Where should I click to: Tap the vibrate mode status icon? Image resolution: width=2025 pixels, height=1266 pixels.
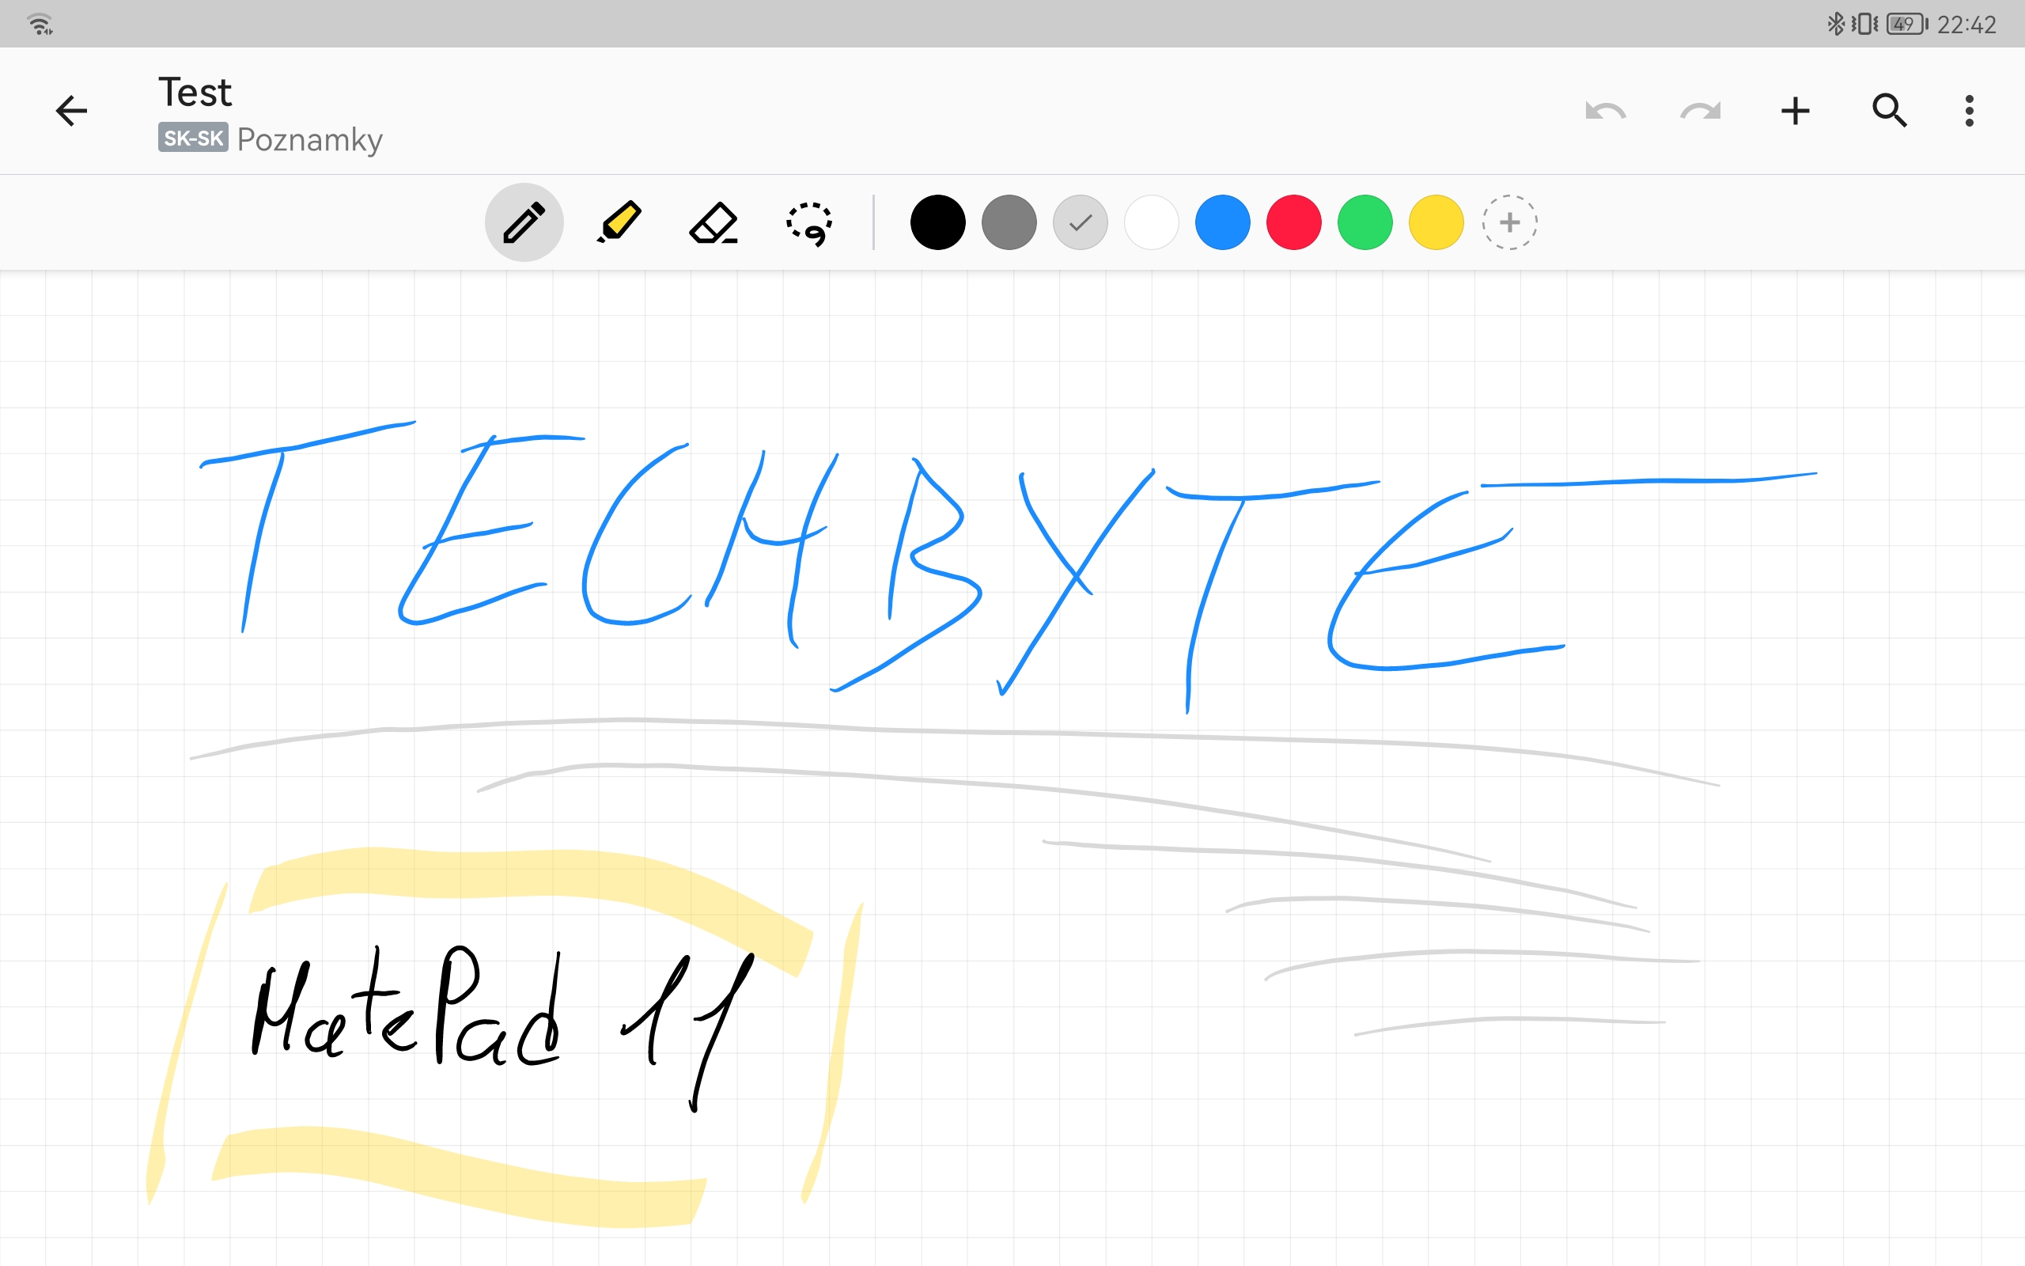1864,25
